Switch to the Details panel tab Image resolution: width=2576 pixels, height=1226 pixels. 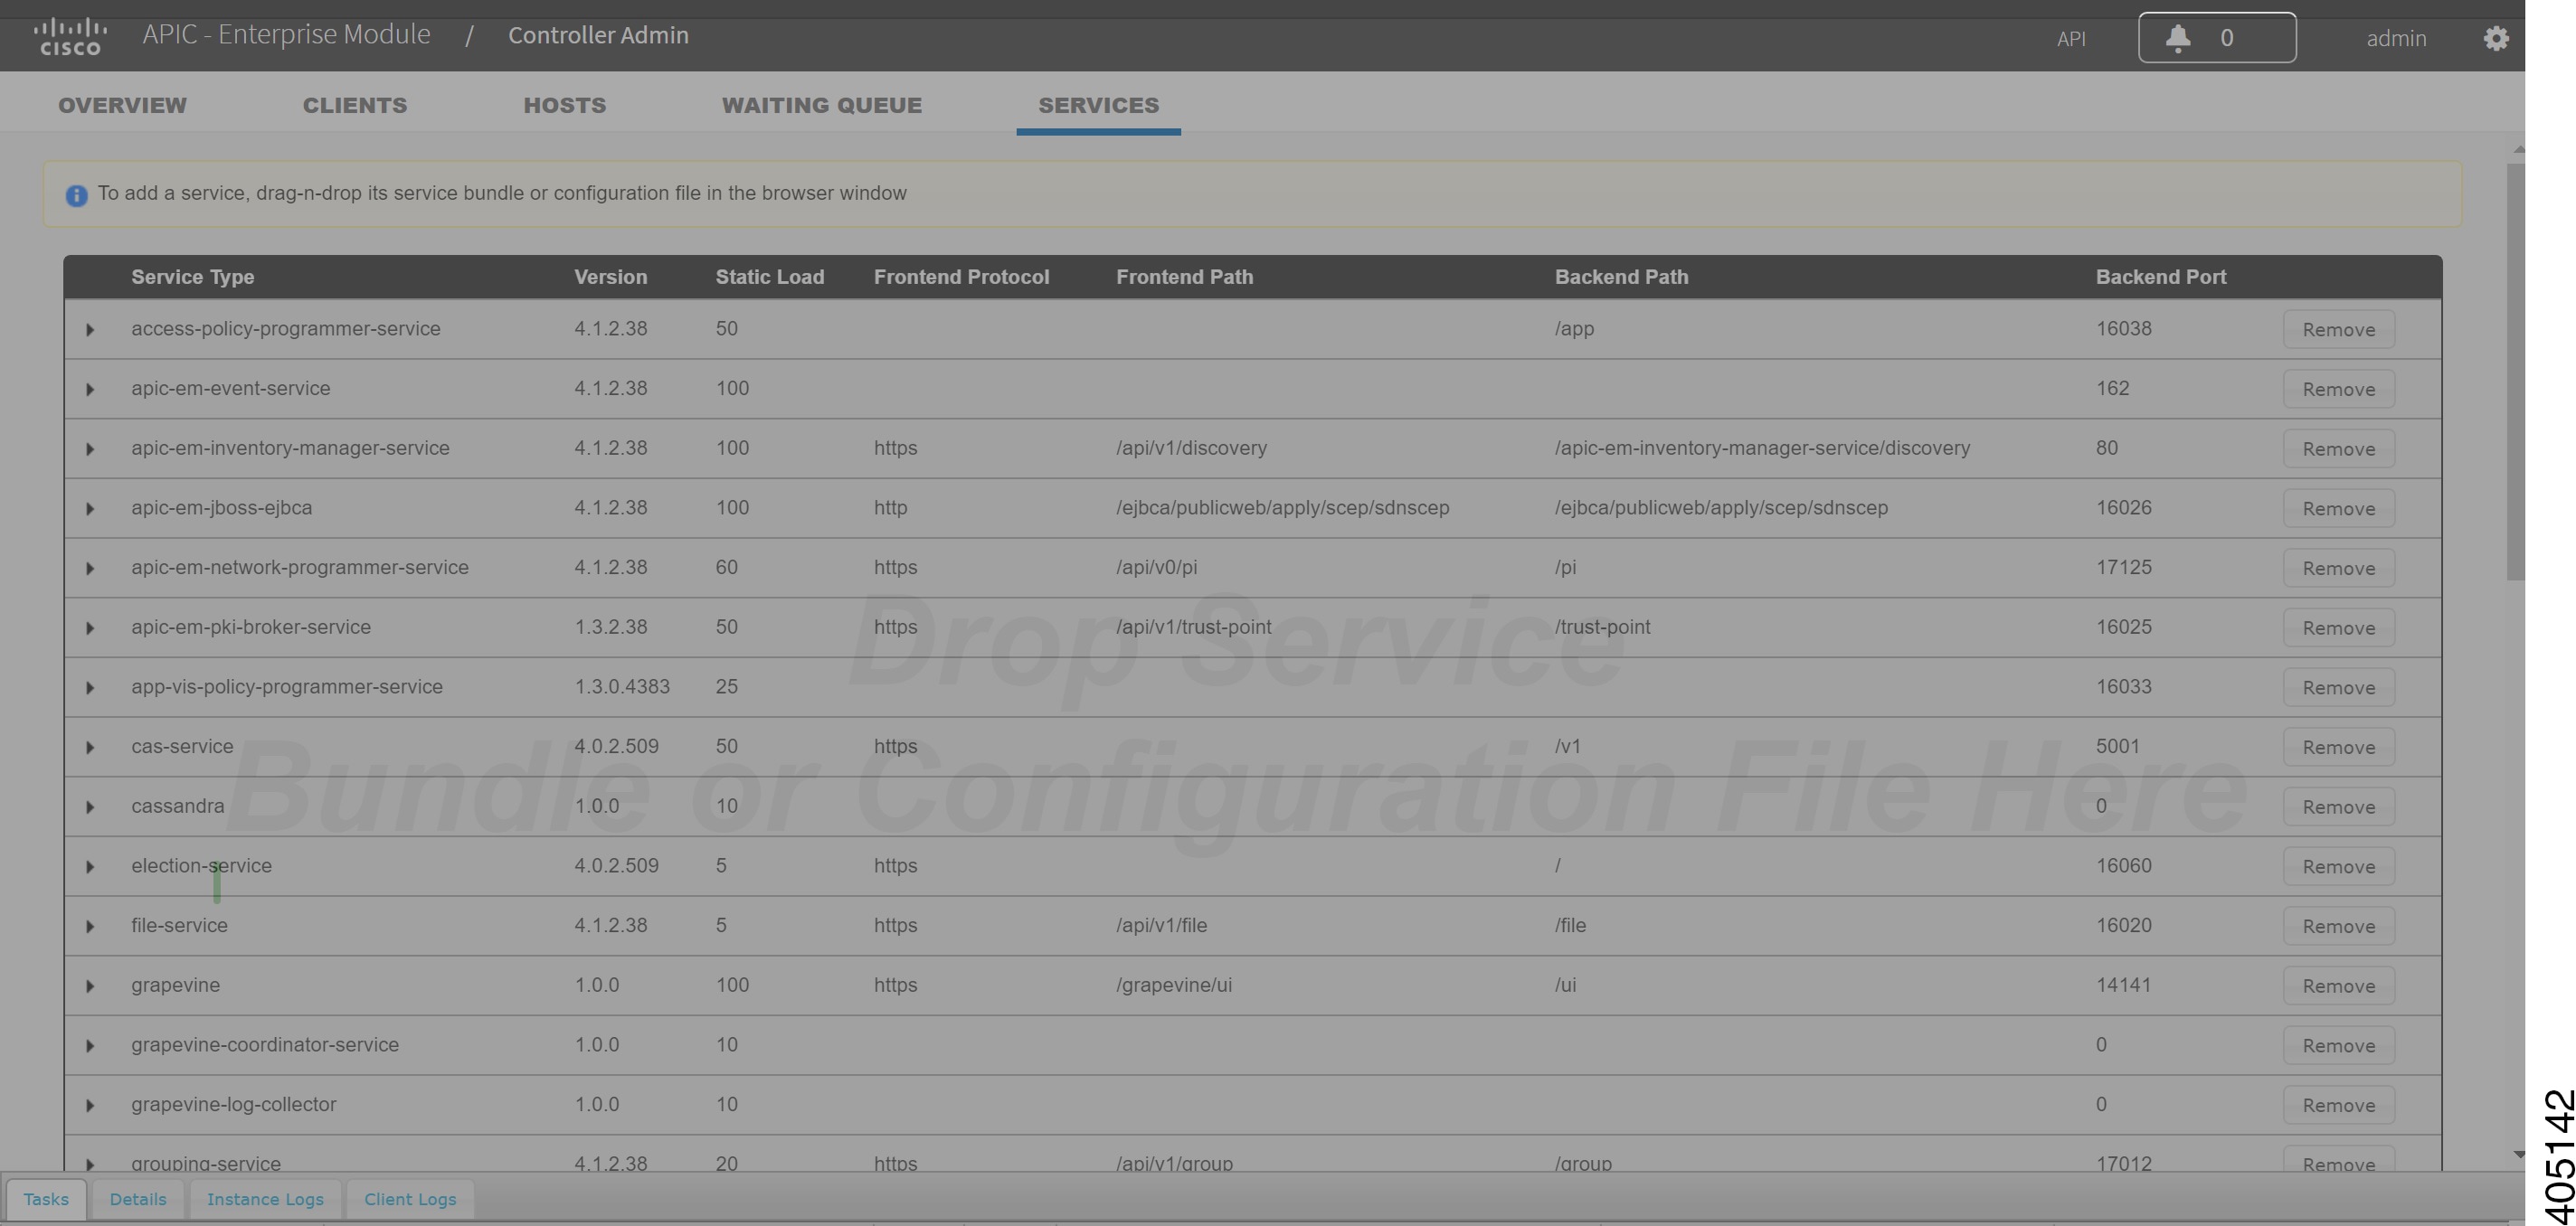(x=138, y=1199)
